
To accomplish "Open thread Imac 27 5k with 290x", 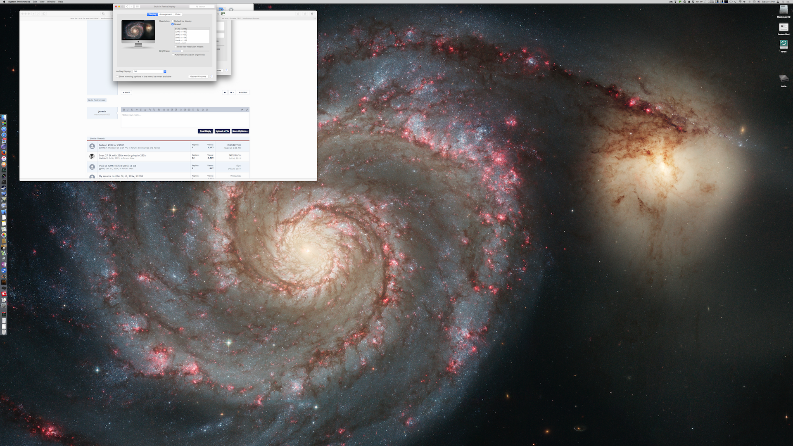I will coord(122,155).
